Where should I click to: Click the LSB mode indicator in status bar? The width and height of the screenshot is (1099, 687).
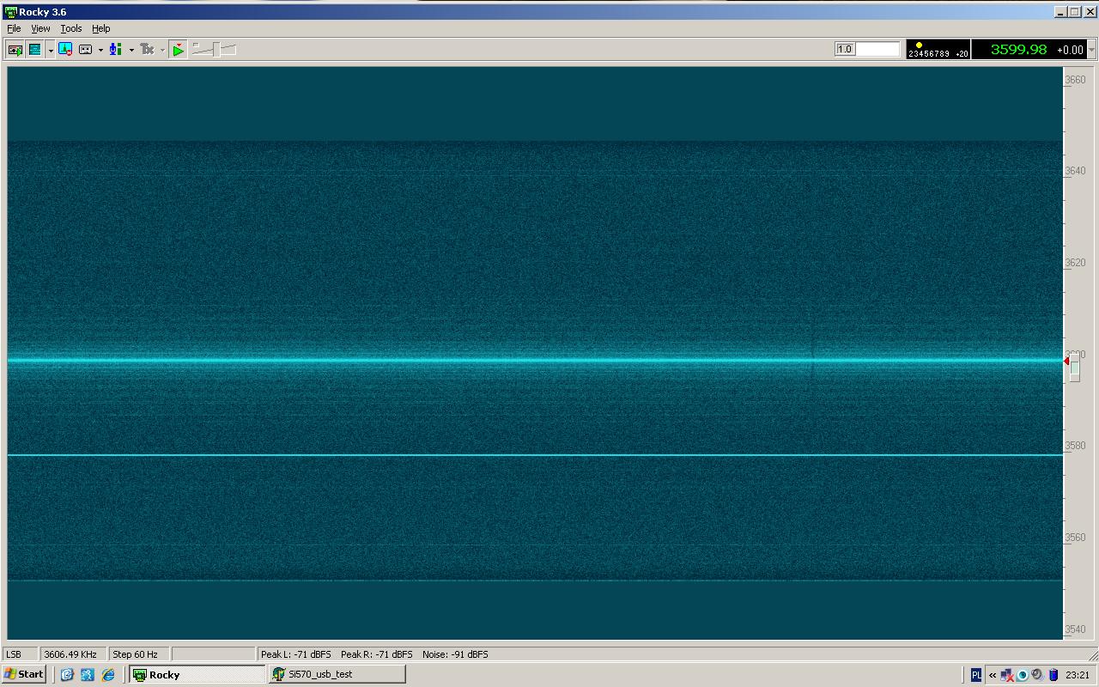click(15, 654)
